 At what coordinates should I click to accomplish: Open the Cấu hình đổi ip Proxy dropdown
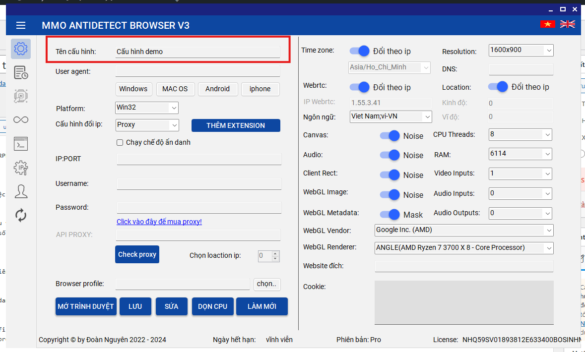[147, 125]
